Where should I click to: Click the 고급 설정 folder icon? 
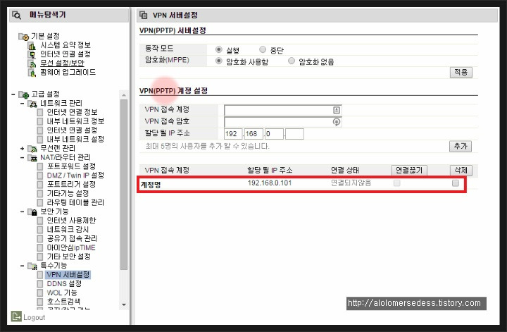click(24, 94)
